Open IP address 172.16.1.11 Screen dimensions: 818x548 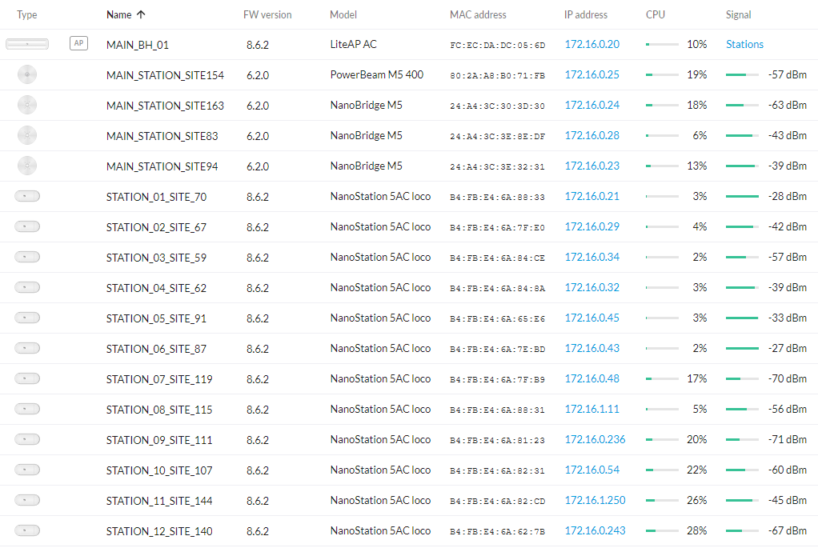point(592,409)
